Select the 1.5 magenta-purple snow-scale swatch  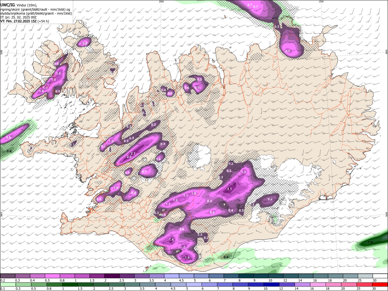point(97,276)
